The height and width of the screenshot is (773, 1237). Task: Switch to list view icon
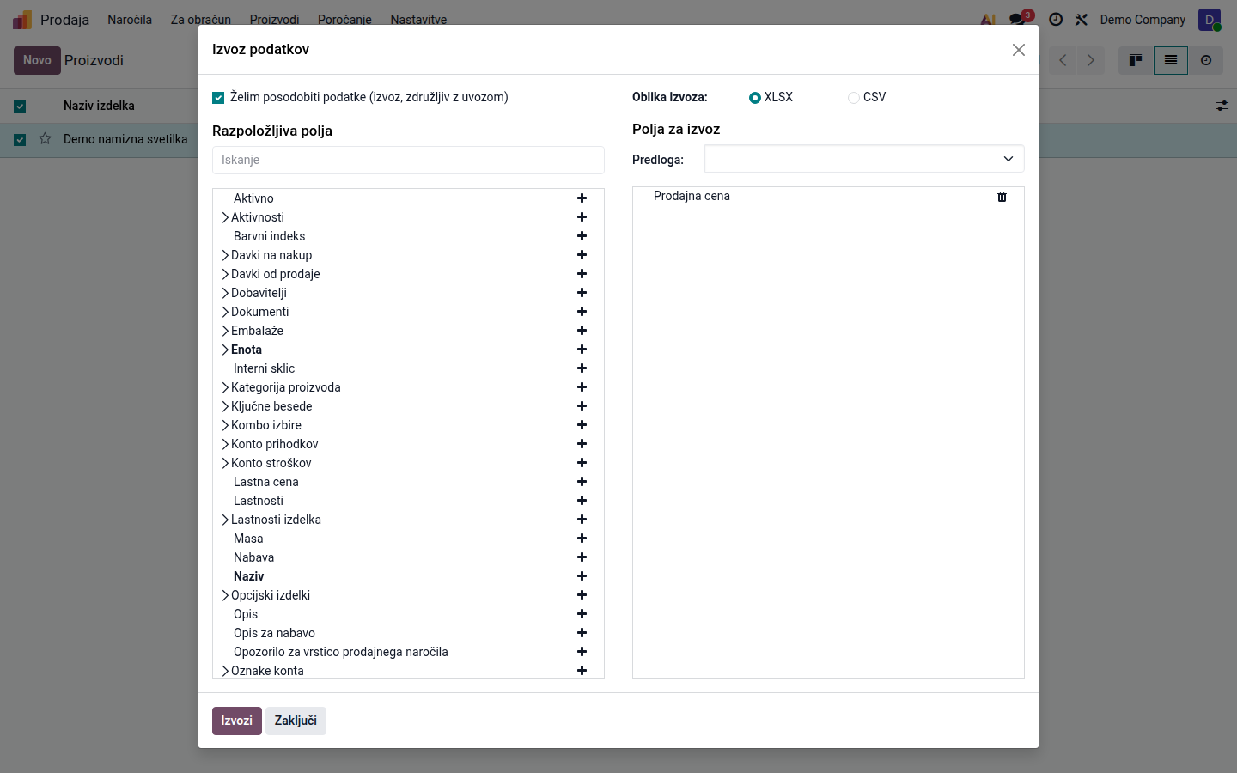[x=1171, y=60]
